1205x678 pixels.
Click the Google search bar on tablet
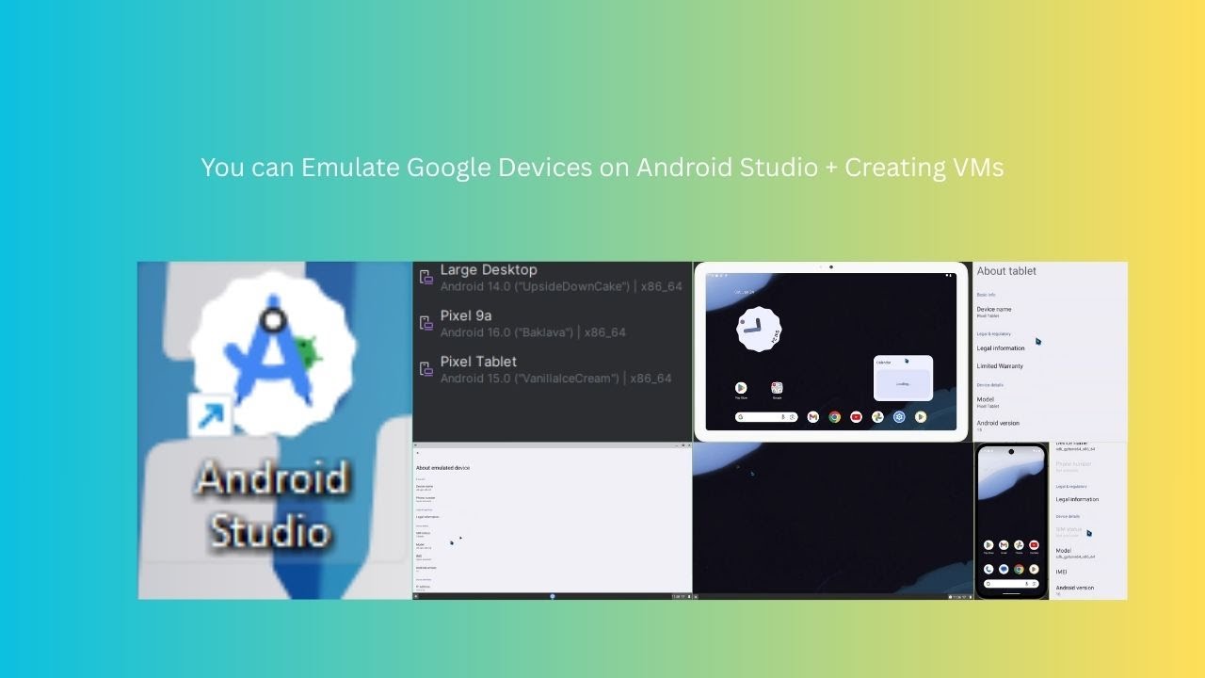pyautogui.click(x=766, y=417)
